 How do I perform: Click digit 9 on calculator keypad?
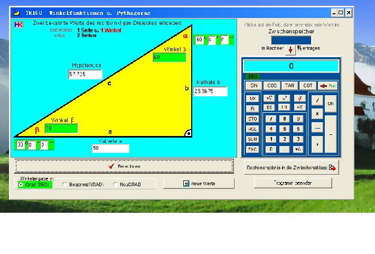coord(298,119)
